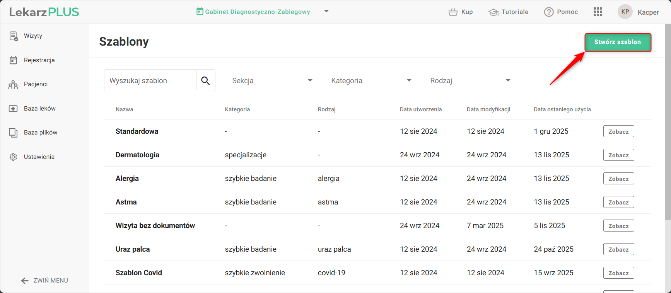
Task: Click the Stwórz szablon button
Action: pyautogui.click(x=617, y=42)
